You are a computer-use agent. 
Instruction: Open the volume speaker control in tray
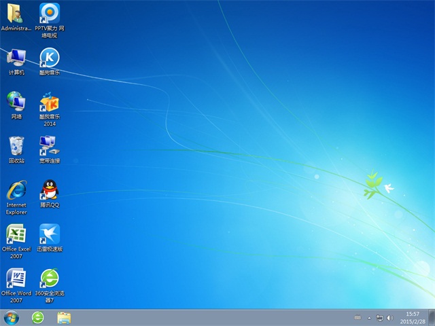(x=389, y=317)
